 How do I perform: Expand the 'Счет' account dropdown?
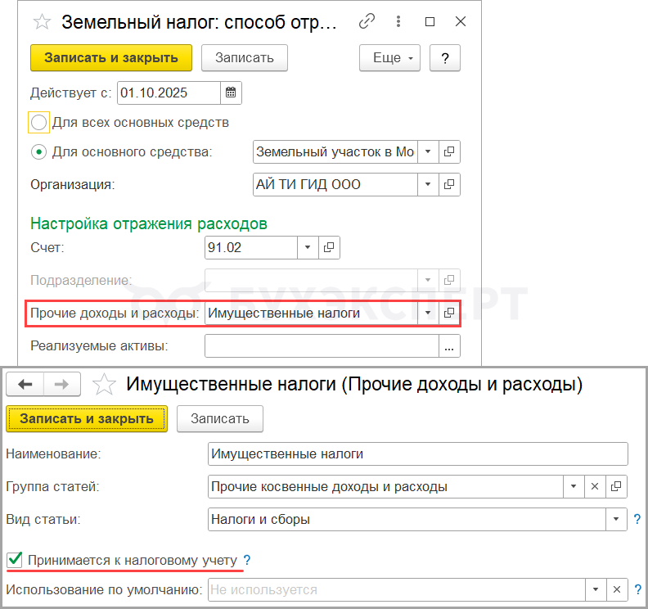click(x=308, y=248)
